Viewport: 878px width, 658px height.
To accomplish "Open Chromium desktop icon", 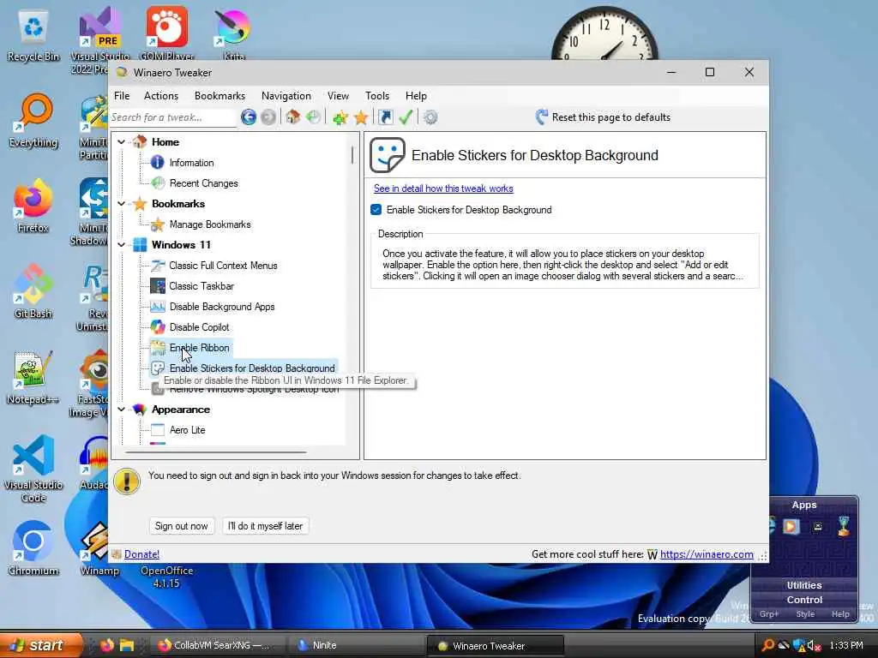I will click(33, 548).
